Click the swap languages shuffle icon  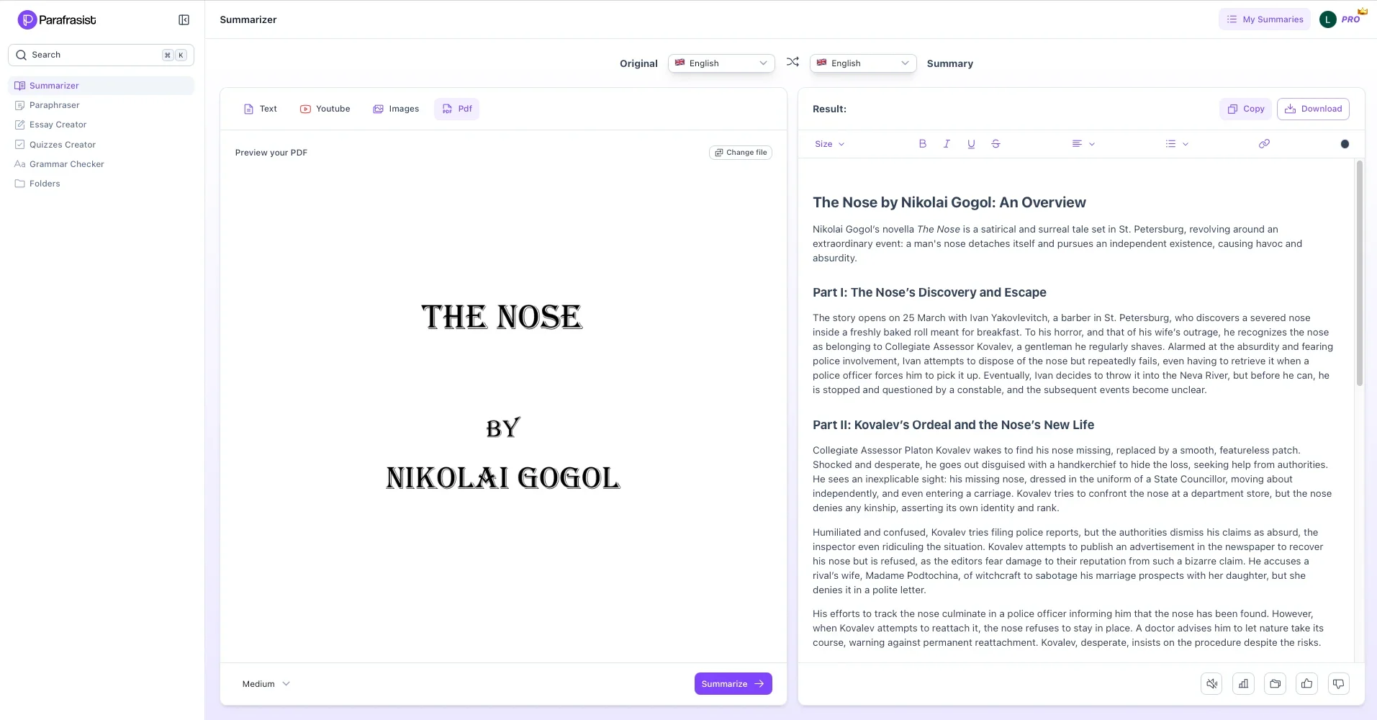tap(793, 63)
